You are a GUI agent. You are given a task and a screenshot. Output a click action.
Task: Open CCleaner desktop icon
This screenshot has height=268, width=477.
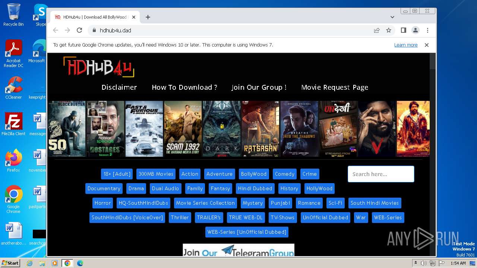[x=13, y=88]
